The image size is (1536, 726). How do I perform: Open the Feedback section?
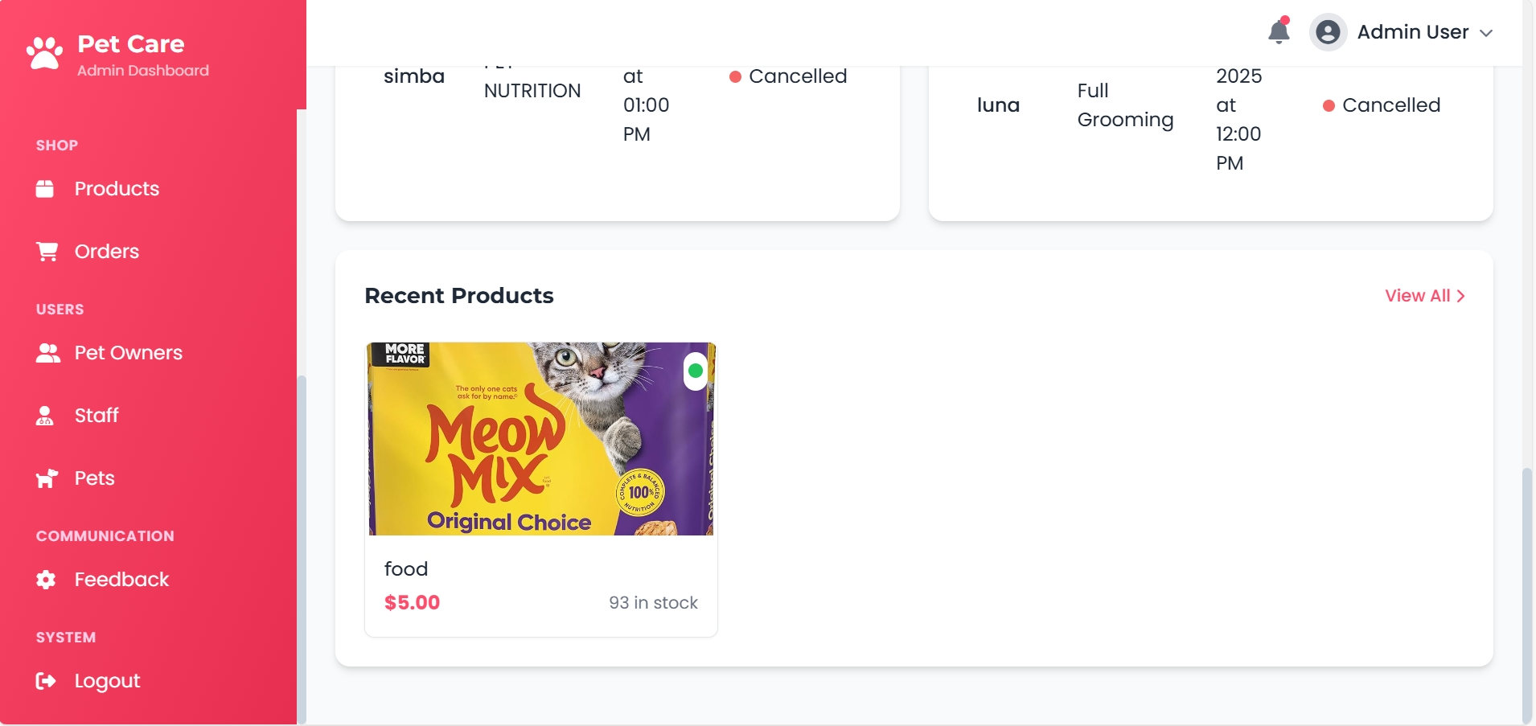point(121,580)
